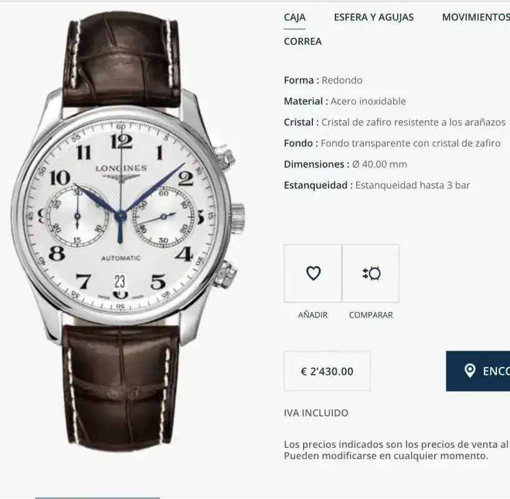Click the Dimensiones Ø 40.00 mm line
This screenshot has height=499, width=510.
[345, 165]
